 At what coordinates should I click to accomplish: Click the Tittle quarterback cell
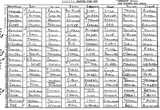click(x=111, y=49)
